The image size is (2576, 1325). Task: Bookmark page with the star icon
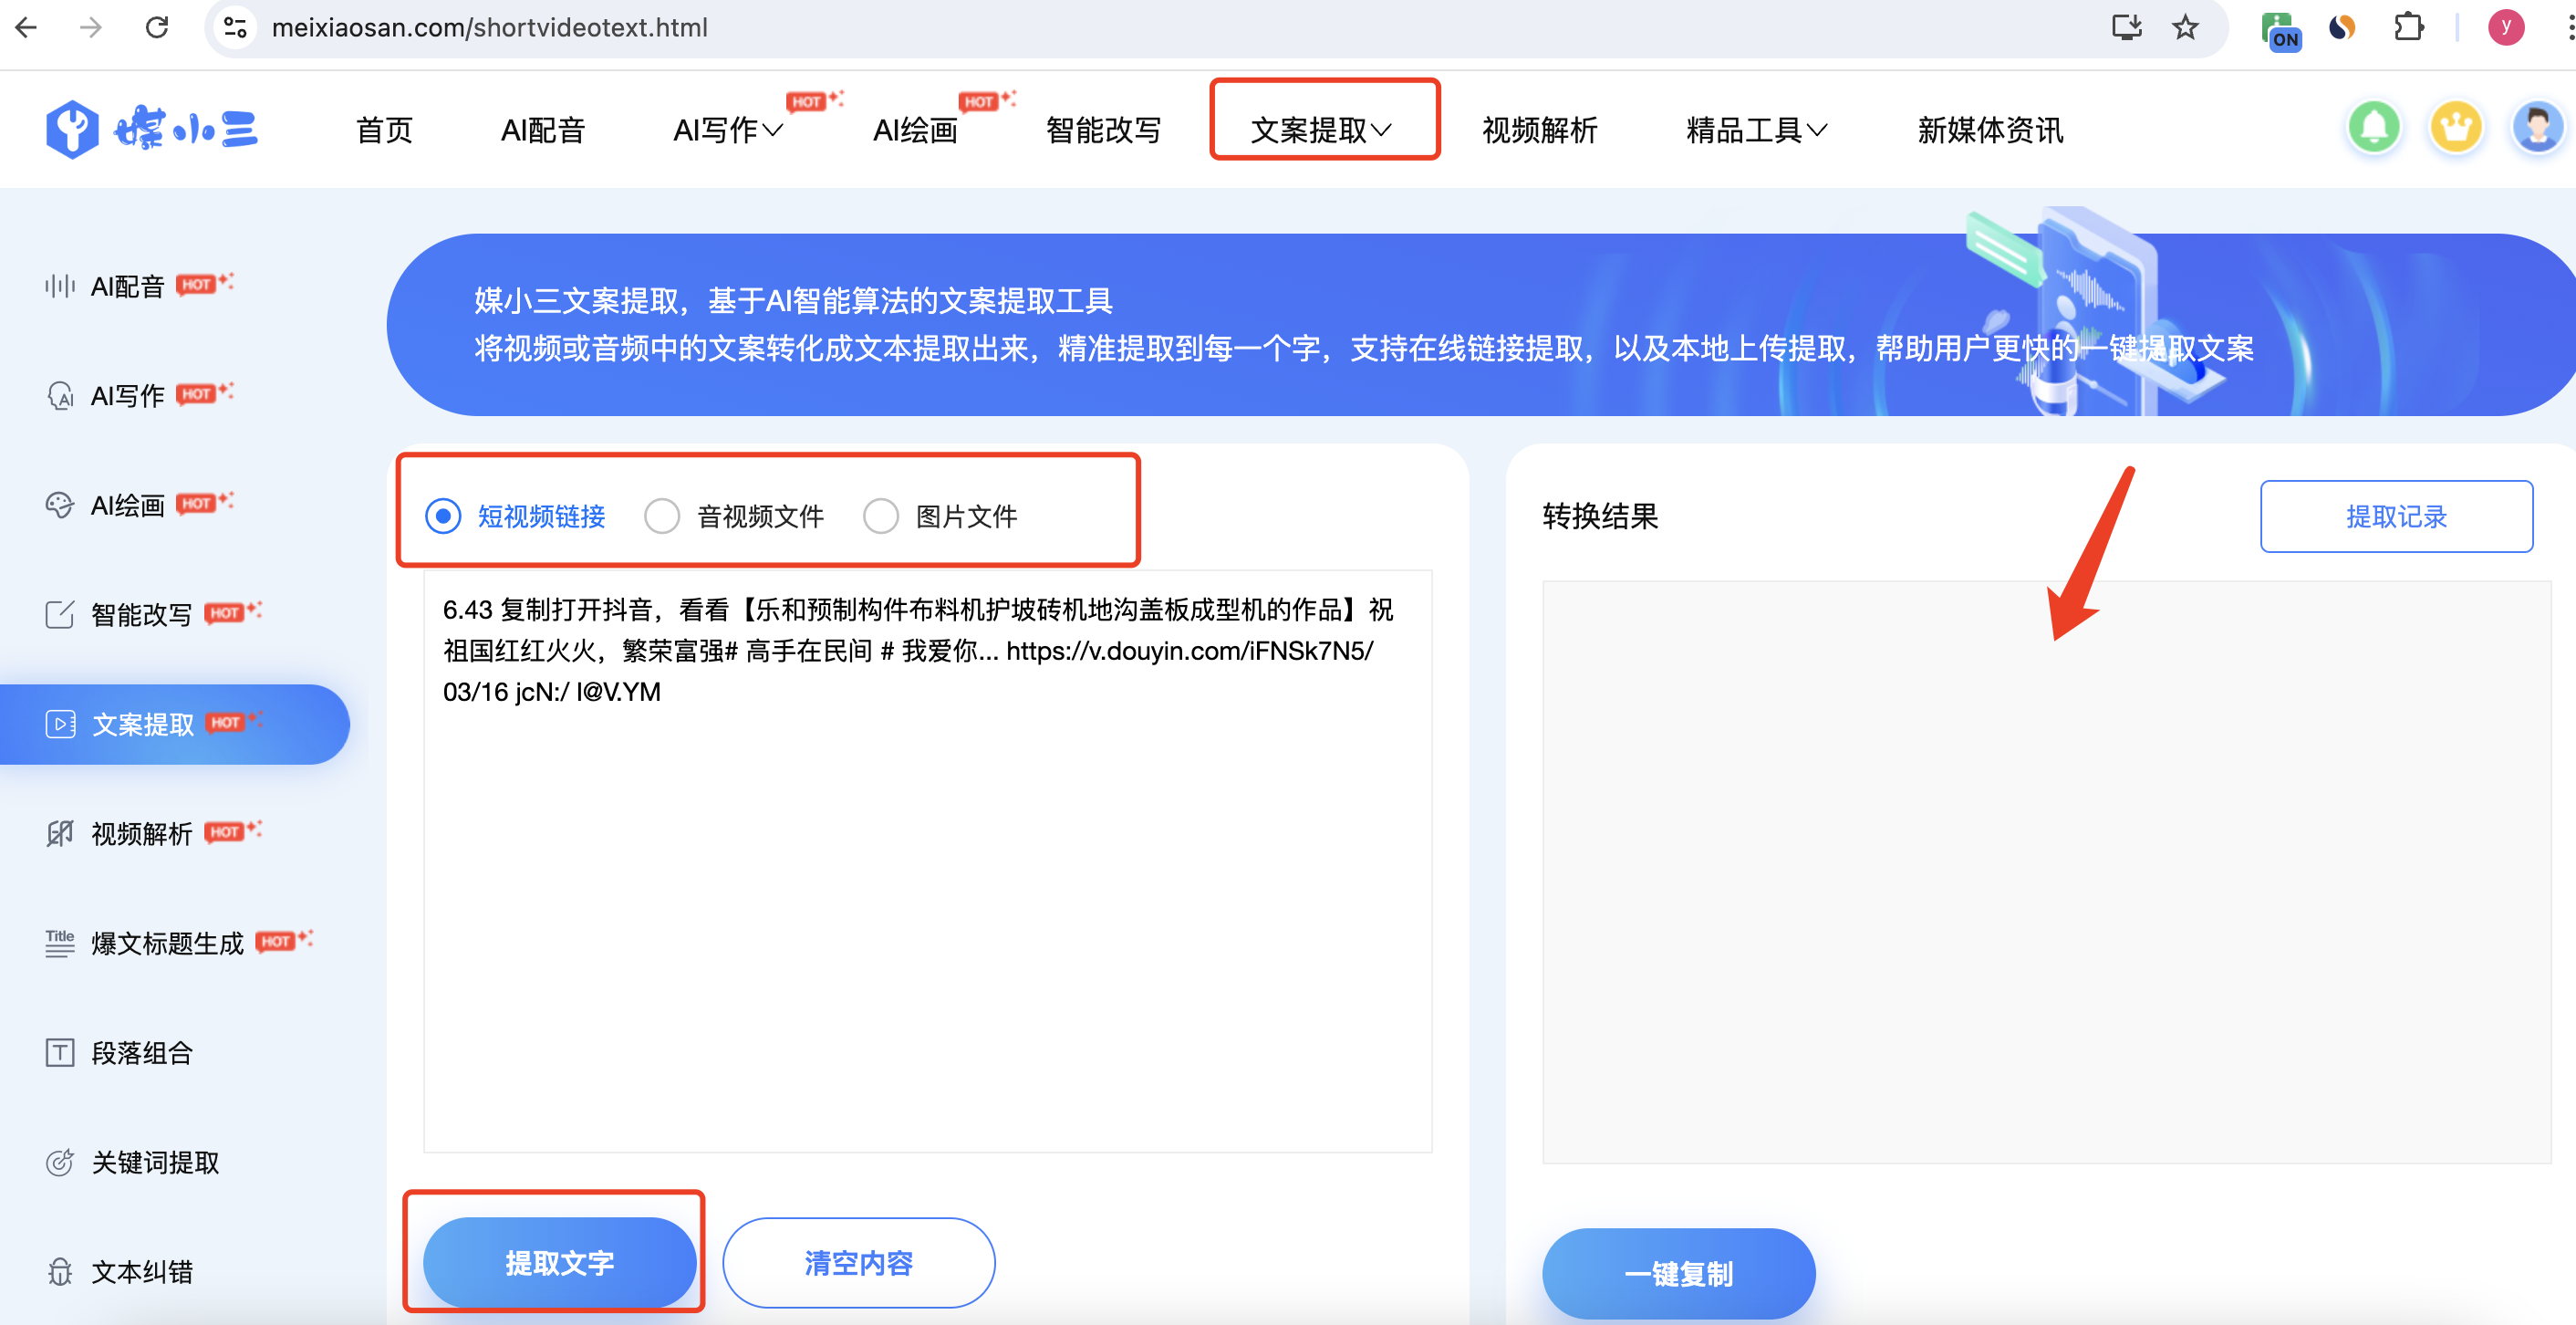coord(2186,27)
